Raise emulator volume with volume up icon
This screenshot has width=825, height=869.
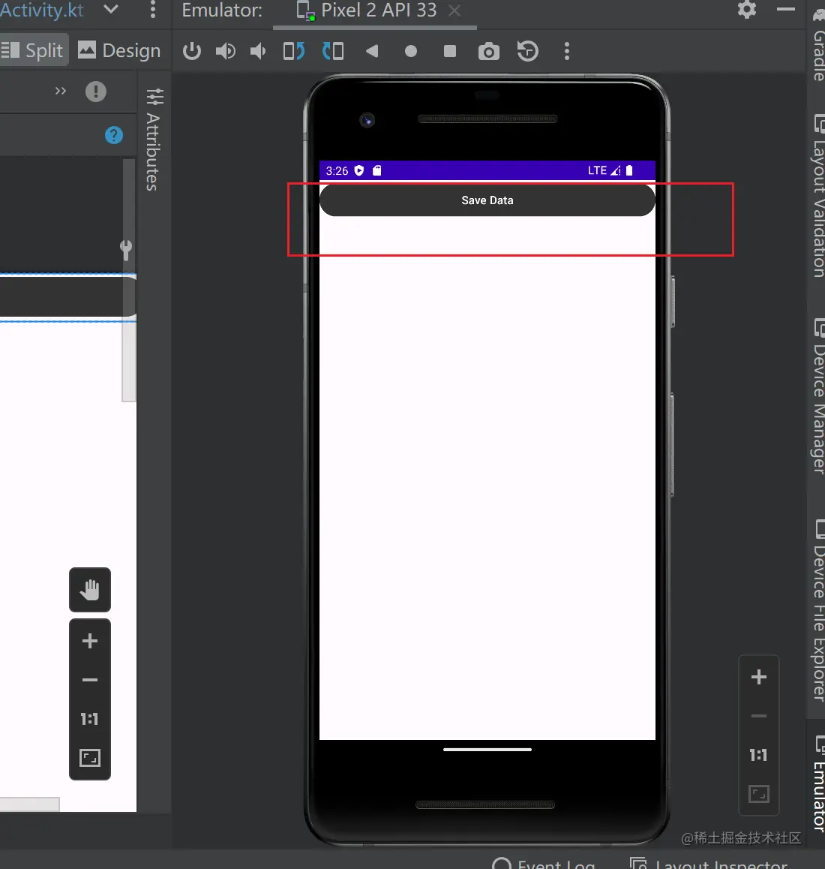pyautogui.click(x=226, y=51)
